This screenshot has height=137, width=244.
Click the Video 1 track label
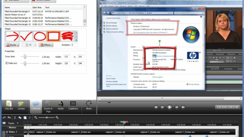coord(13,132)
